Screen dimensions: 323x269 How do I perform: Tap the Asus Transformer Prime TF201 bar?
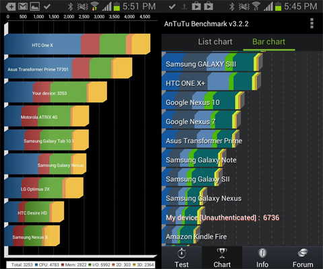pyautogui.click(x=68, y=68)
